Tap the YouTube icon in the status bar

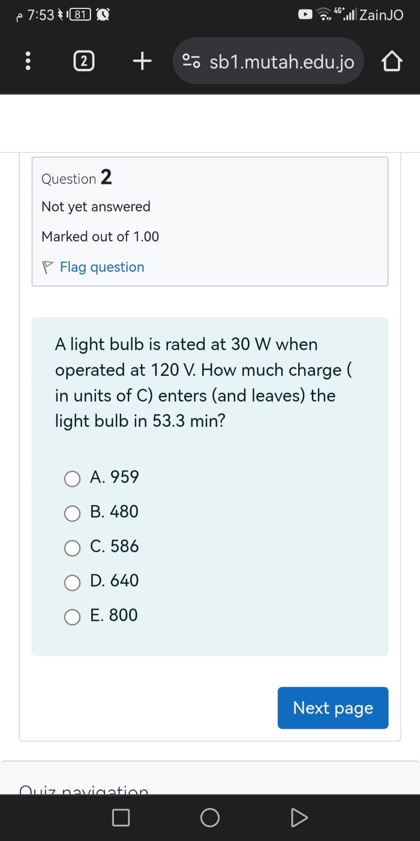[x=304, y=14]
